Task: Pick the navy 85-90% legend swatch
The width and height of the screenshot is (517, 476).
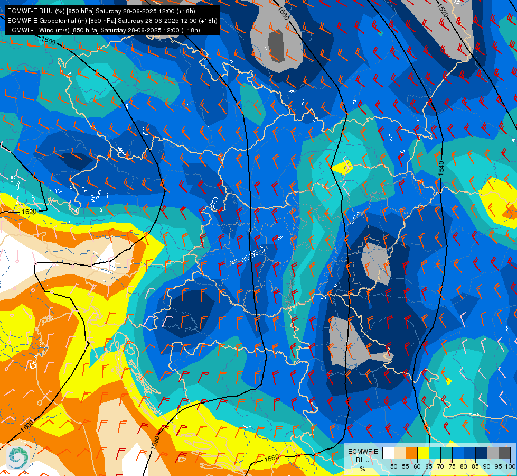Action: (481, 453)
